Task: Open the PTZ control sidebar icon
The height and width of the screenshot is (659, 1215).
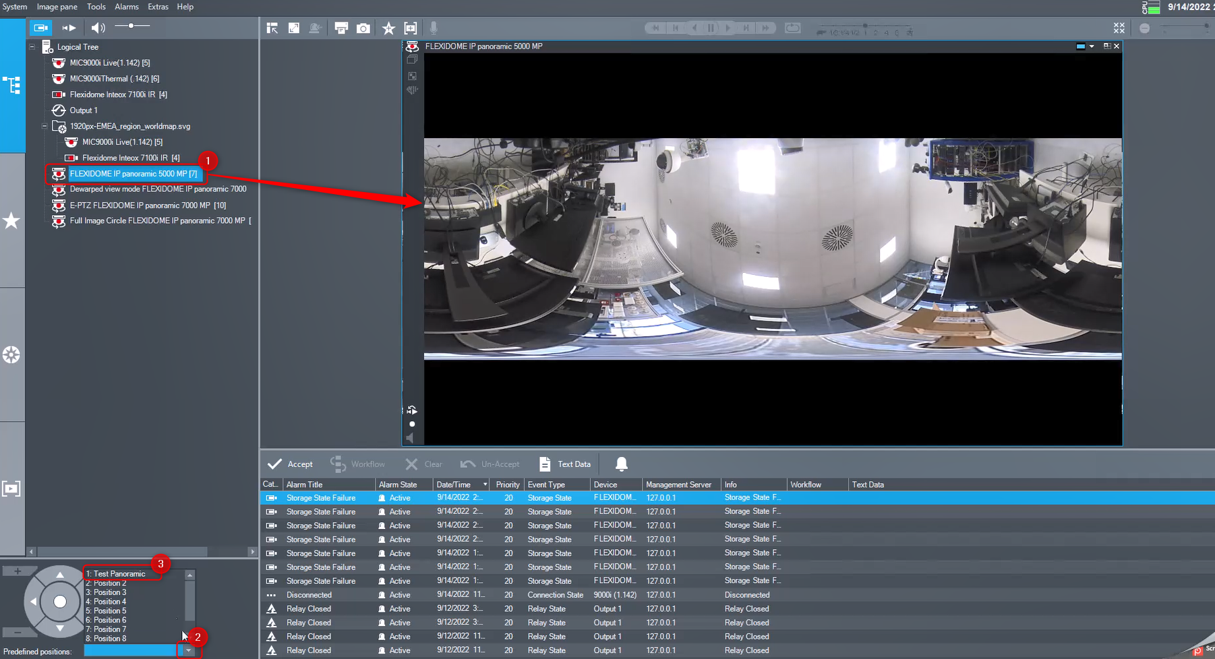Action: click(x=11, y=355)
